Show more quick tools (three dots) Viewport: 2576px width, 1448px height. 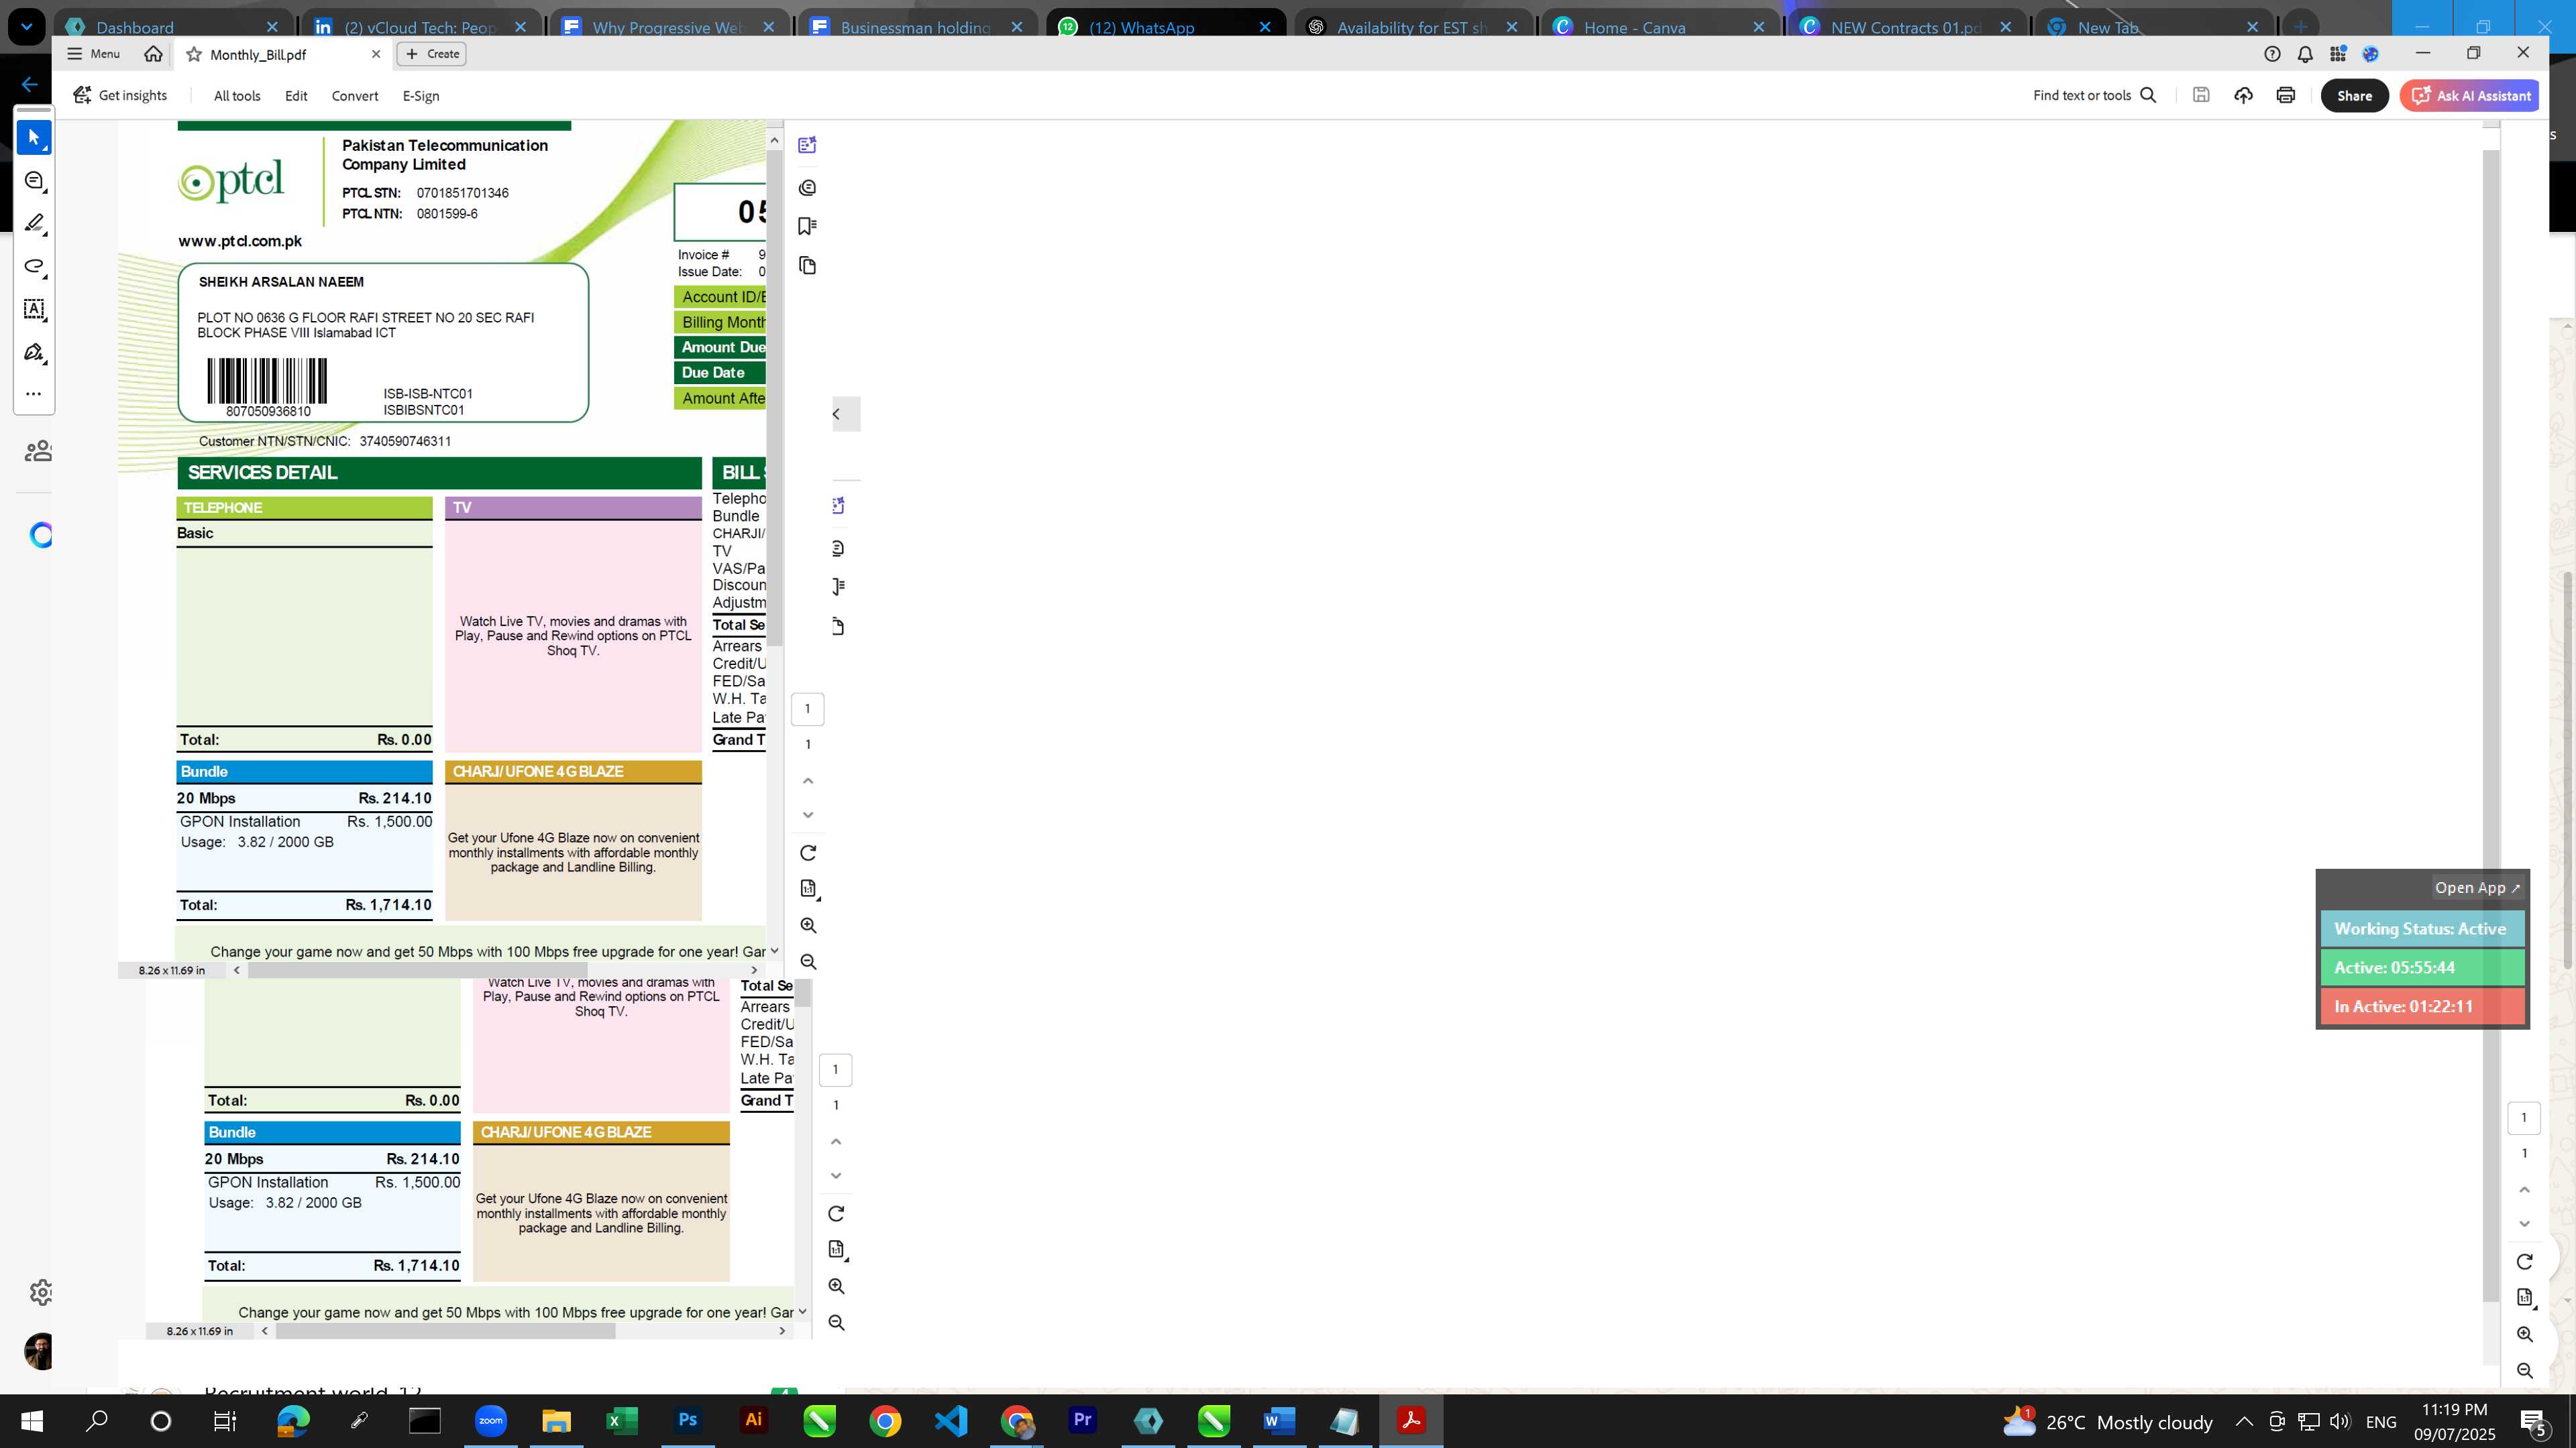34,394
